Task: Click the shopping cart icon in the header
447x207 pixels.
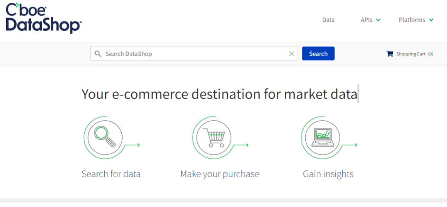Action: pos(390,54)
